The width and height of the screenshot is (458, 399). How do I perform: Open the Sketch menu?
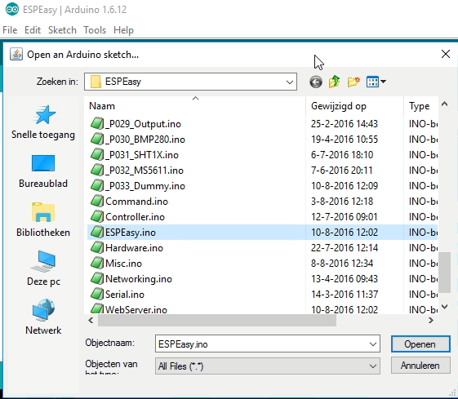pos(62,30)
